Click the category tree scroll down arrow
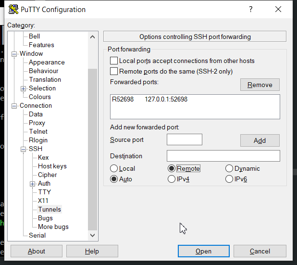 pyautogui.click(x=92, y=236)
